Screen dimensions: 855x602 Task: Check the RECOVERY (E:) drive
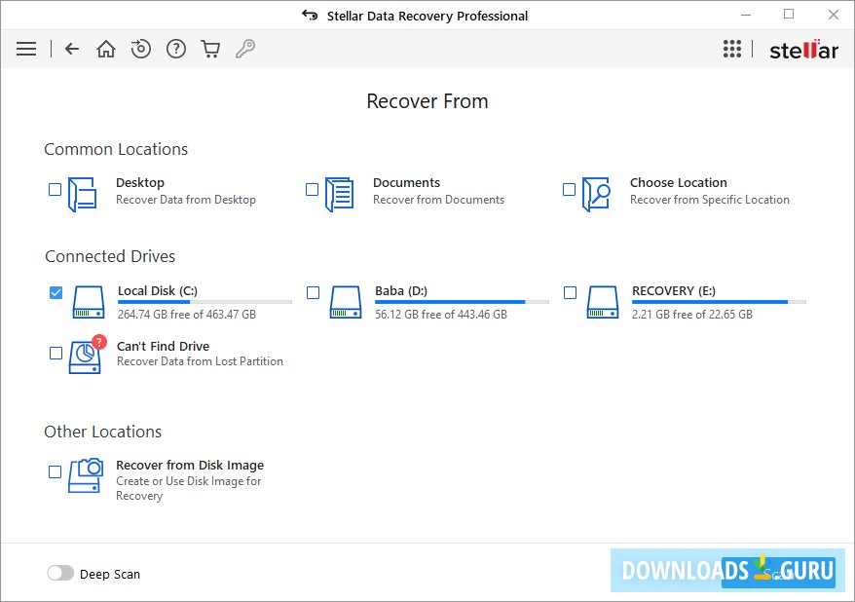[571, 291]
